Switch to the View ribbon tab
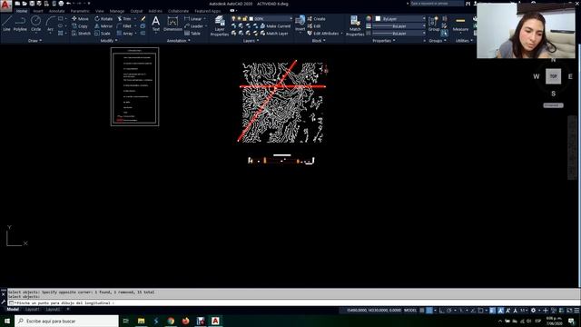Viewport: 581px width, 327px height. [x=100, y=11]
